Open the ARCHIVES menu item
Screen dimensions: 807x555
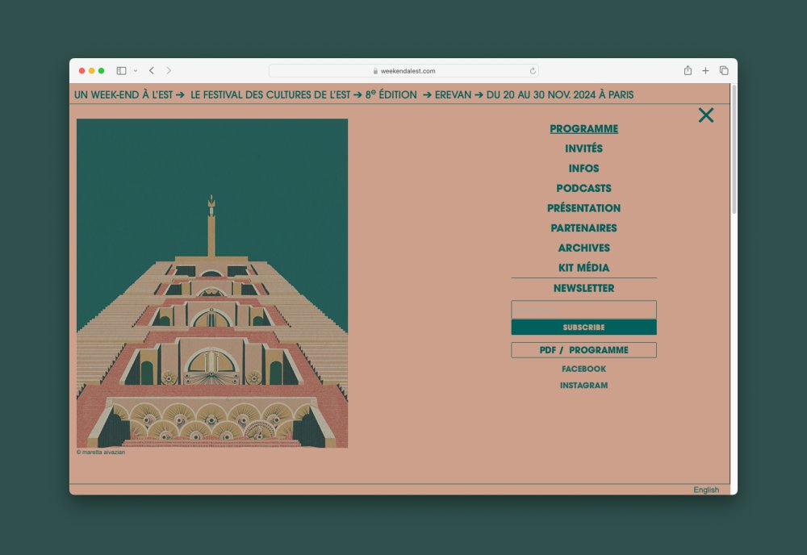(583, 248)
